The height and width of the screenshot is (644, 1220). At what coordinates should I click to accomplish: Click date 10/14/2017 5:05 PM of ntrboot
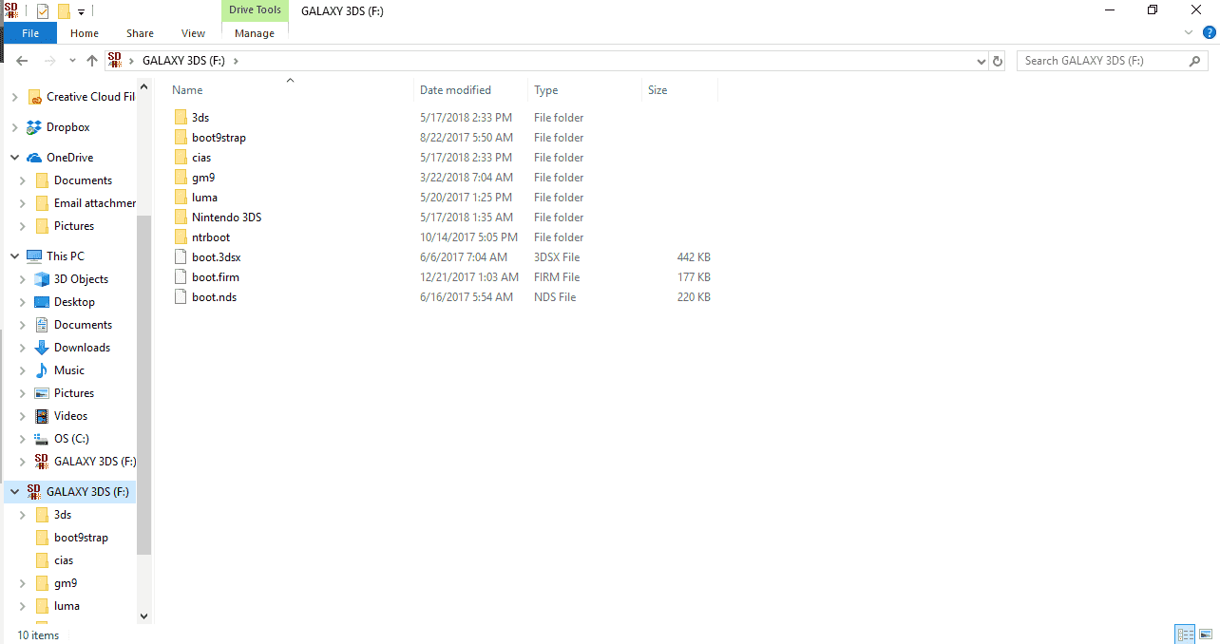click(468, 237)
